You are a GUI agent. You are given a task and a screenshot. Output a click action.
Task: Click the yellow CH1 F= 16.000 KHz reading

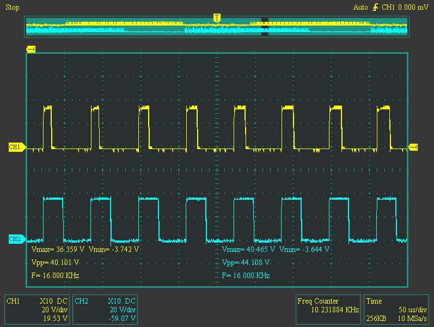pyautogui.click(x=55, y=276)
